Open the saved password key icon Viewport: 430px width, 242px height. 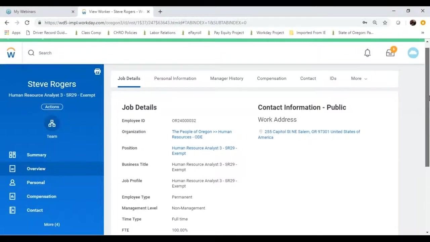[365, 23]
